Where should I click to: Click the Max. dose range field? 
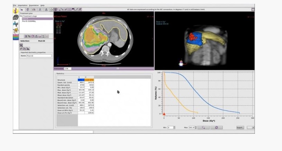tap(192, 128)
